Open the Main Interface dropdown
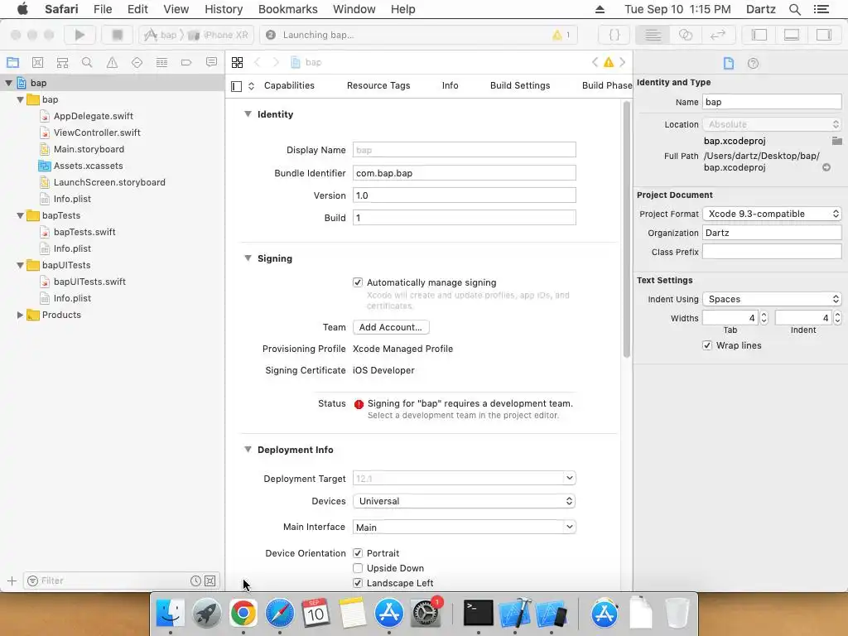This screenshot has height=636, width=848. point(569,527)
